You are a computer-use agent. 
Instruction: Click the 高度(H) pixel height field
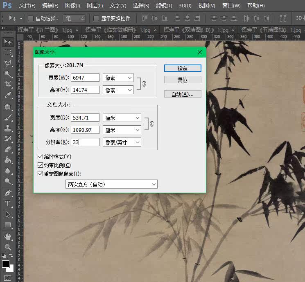click(85, 90)
